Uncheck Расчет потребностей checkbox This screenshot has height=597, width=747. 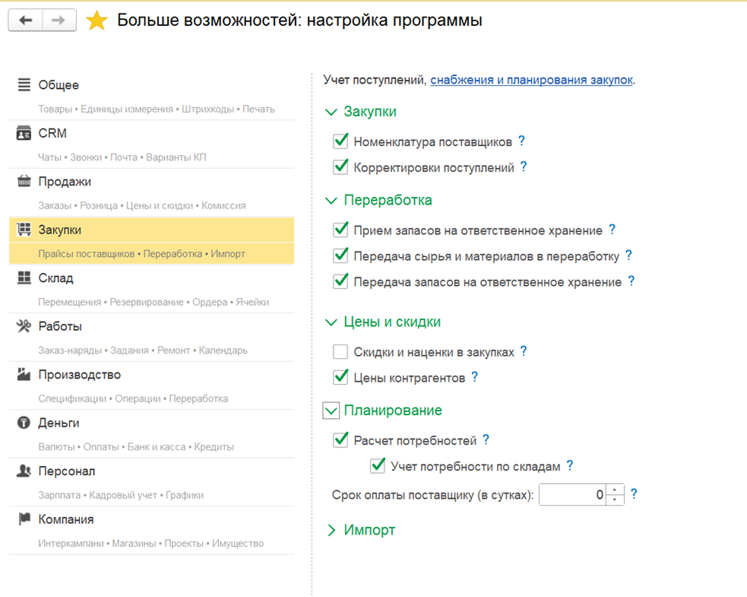click(340, 440)
